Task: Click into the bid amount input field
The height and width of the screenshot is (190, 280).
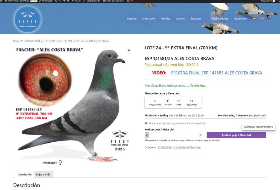Action: click(x=174, y=135)
